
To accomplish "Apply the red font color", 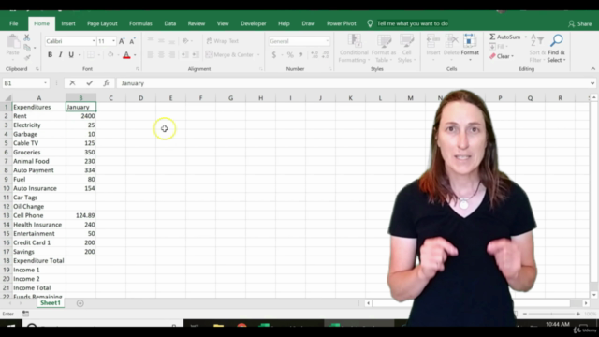I will (x=126, y=55).
